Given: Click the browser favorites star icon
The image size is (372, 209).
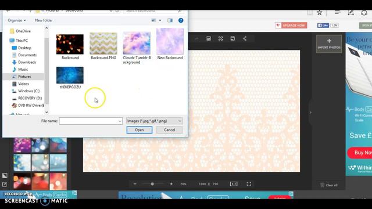Looking at the screenshot, I should point(320,13).
